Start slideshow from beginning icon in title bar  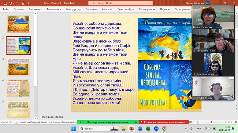(23, 3)
